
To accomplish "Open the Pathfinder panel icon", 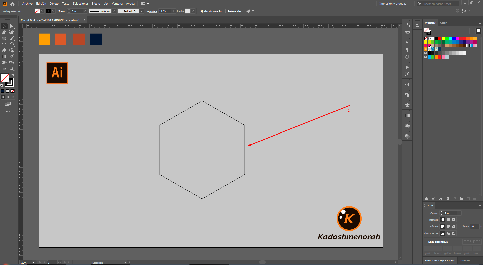I will coord(407,95).
